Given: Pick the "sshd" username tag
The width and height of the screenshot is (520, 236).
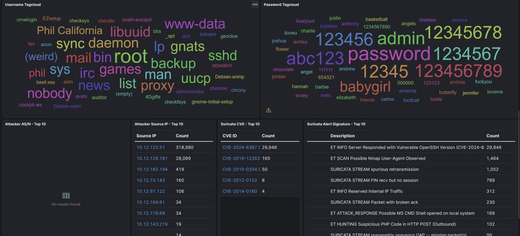Looking at the screenshot, I should [223, 56].
